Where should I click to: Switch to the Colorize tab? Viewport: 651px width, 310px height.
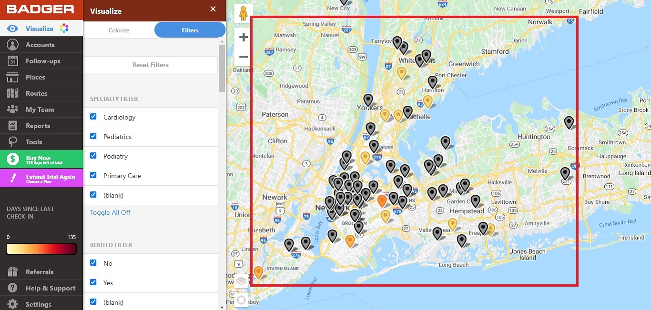pos(119,30)
